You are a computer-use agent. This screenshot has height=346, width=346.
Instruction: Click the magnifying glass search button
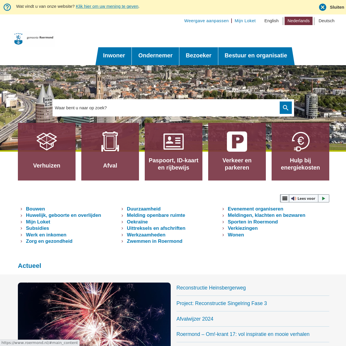(285, 108)
